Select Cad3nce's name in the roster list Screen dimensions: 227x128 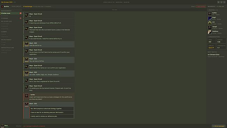point(215,31)
